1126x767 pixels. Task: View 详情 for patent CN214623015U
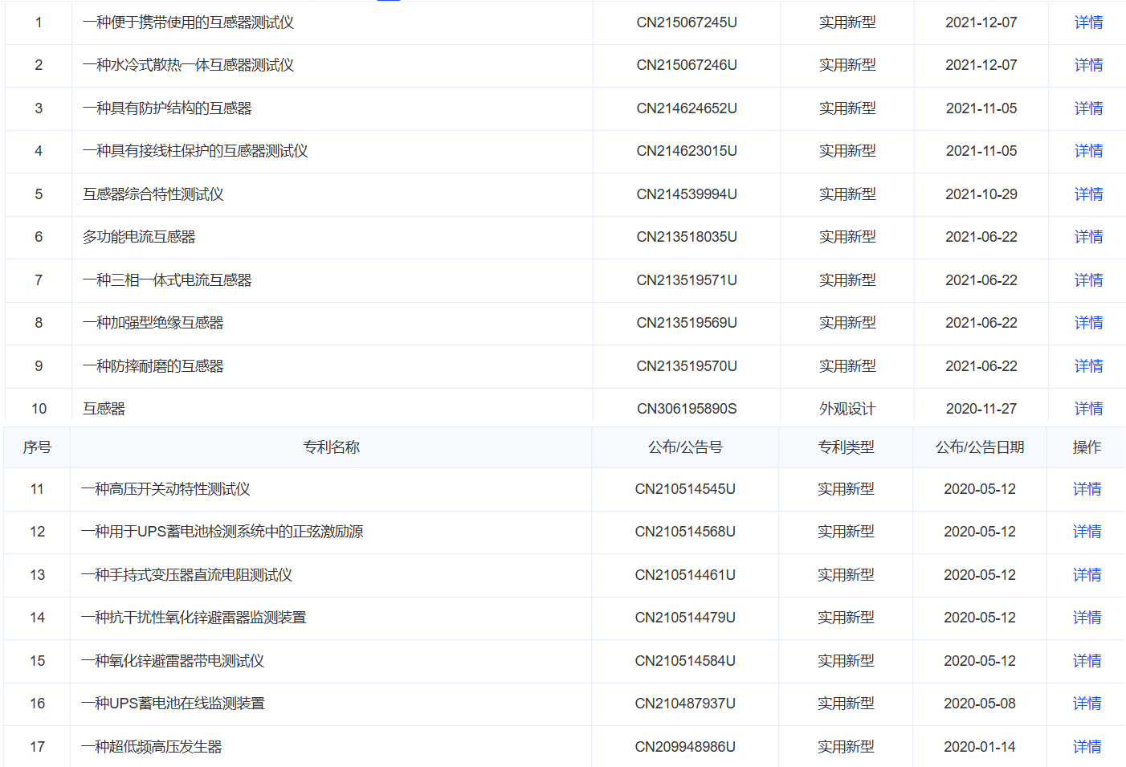coord(1088,151)
